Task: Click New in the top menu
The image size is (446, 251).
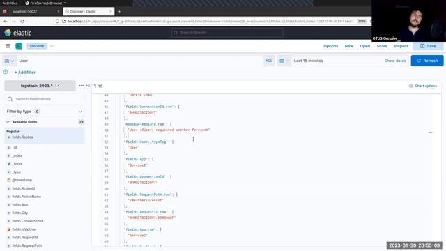Action: (349, 46)
